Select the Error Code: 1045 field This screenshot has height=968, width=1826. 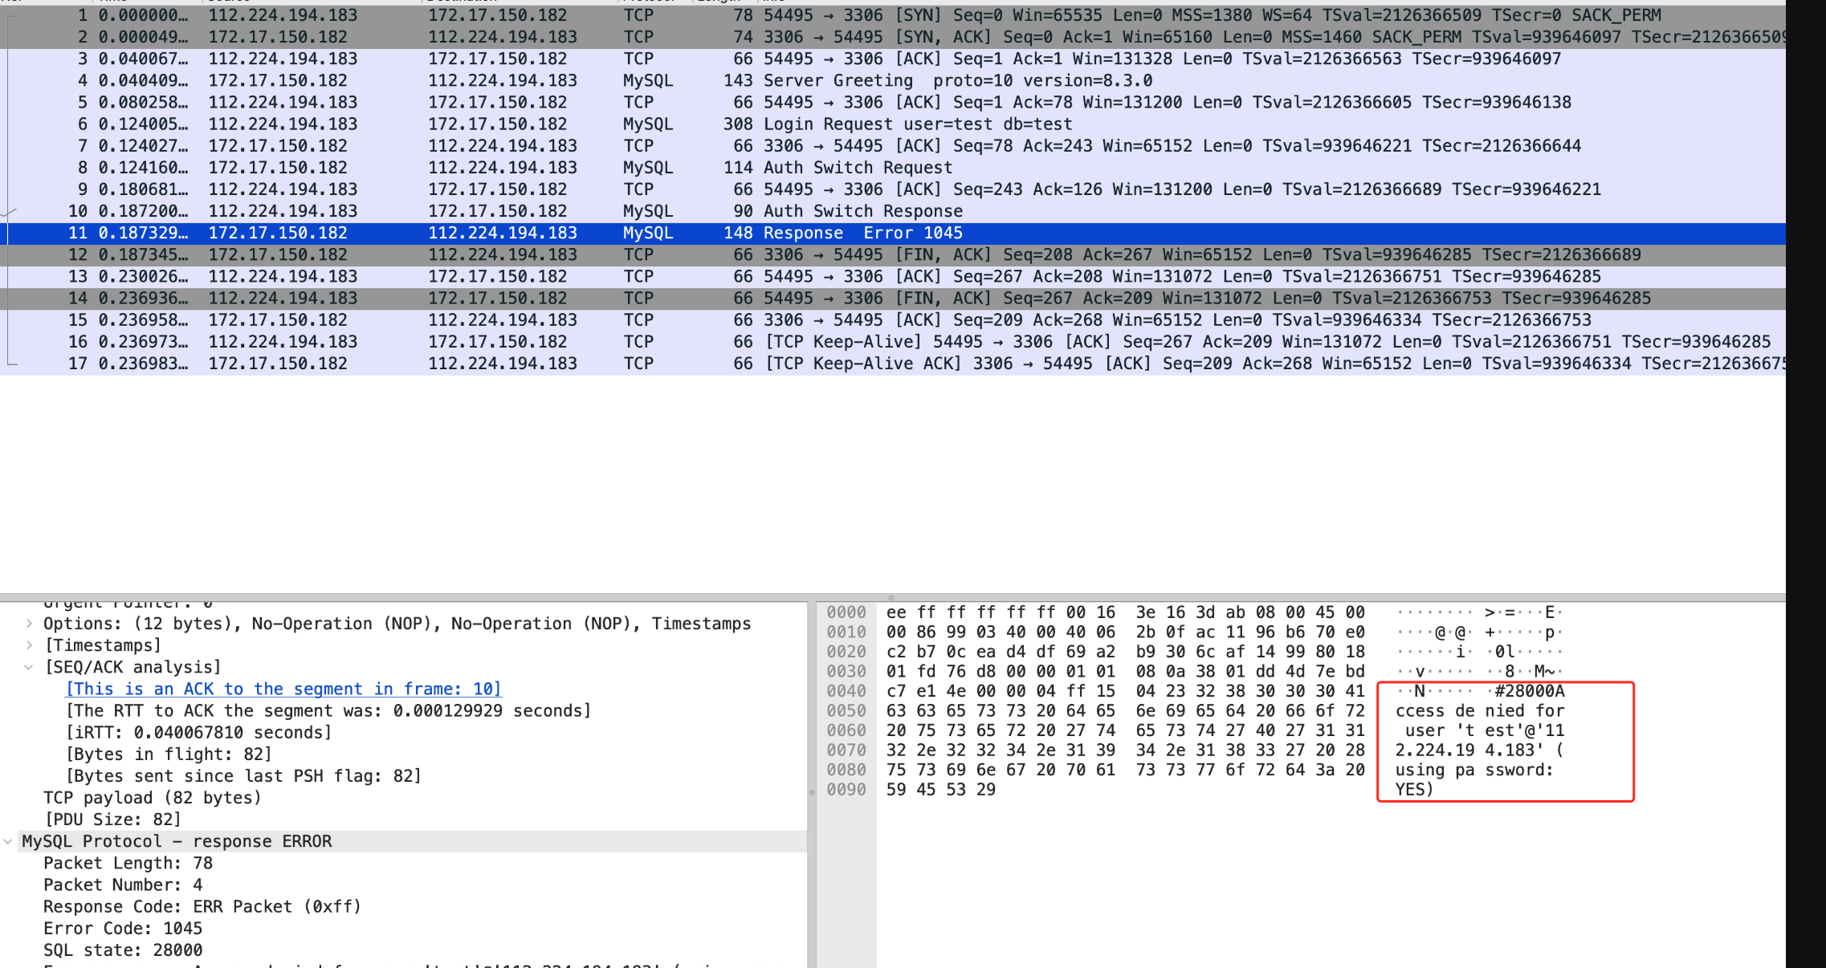point(123,928)
